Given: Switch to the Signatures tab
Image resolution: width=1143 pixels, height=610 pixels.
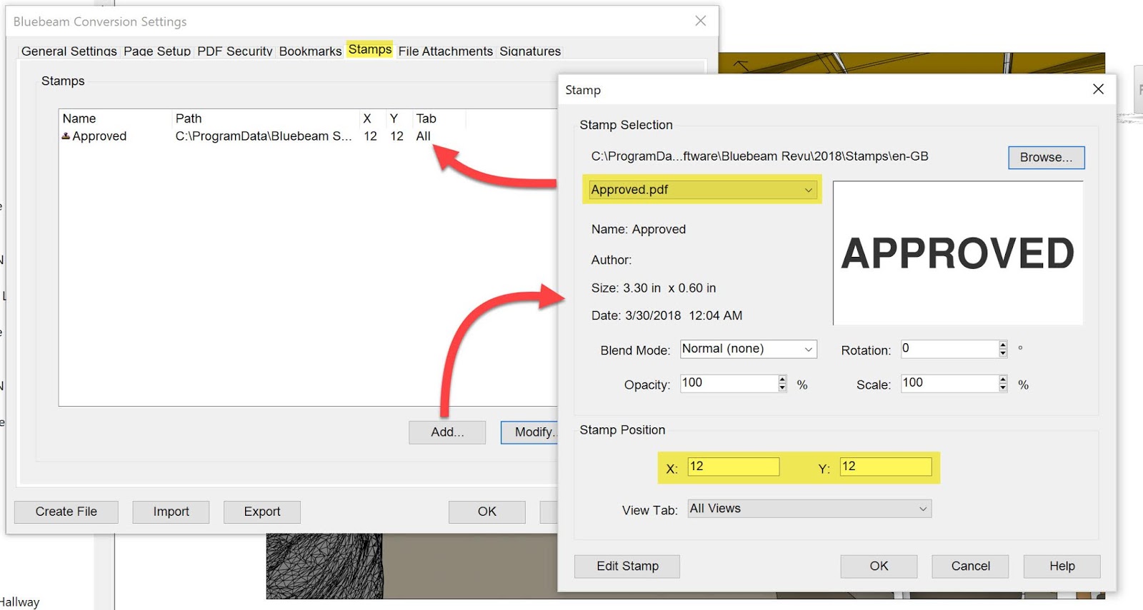Looking at the screenshot, I should [x=529, y=51].
